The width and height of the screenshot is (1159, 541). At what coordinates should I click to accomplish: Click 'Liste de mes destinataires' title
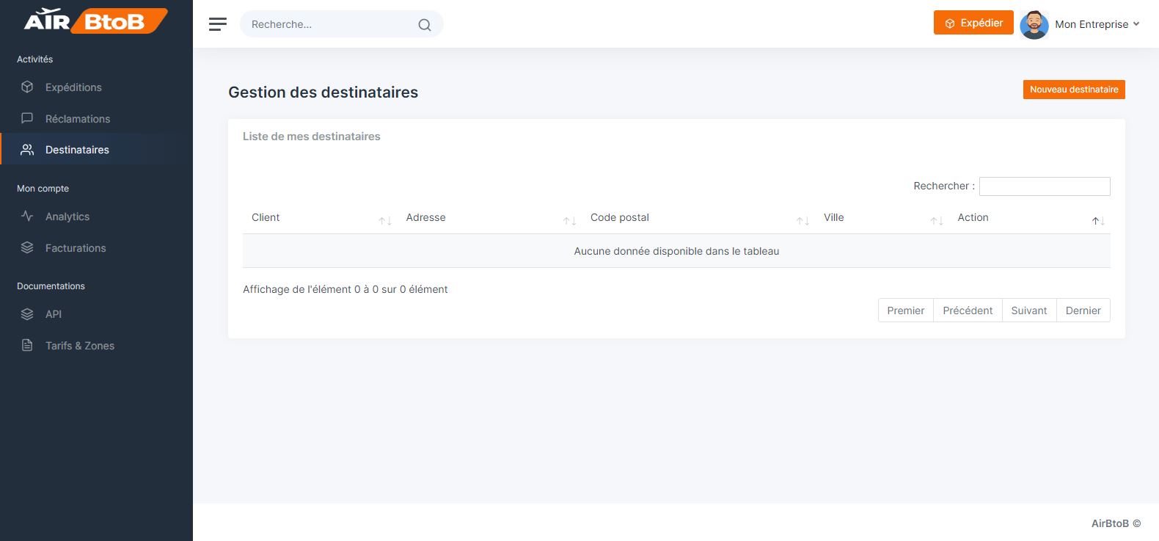click(x=312, y=137)
